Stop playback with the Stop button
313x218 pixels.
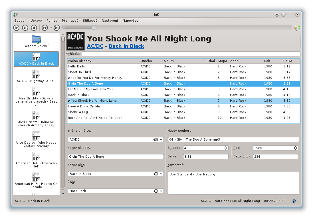click(x=34, y=28)
